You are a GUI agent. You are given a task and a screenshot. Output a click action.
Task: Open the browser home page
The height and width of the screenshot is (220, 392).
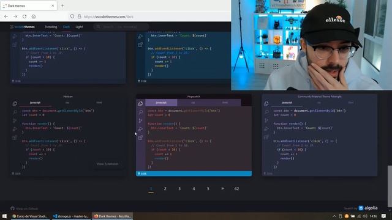tap(34, 16)
